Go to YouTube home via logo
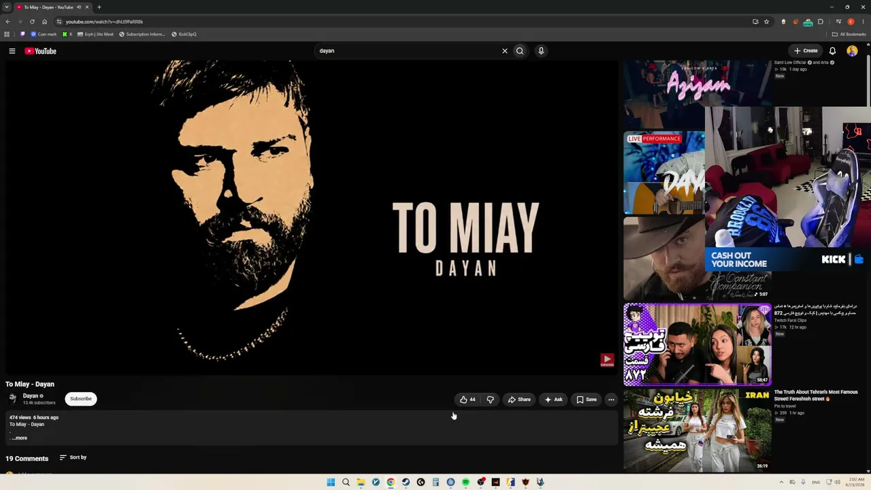871x490 pixels. click(40, 51)
